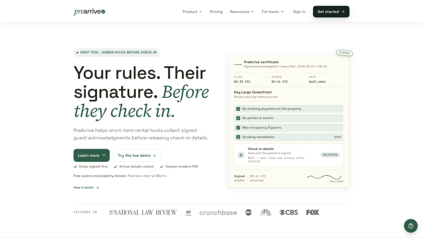423x238 pixels.
Task: Toggle No parties or events checkbox
Action: 238,118
